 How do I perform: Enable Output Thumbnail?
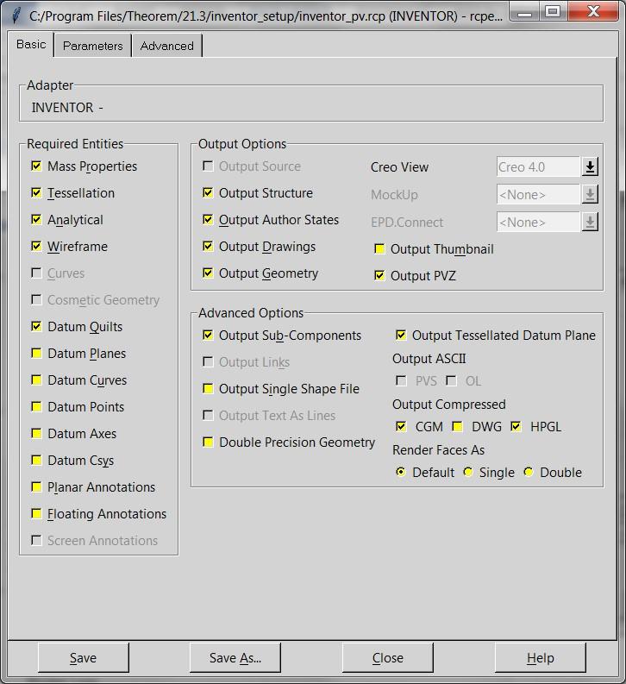(379, 248)
